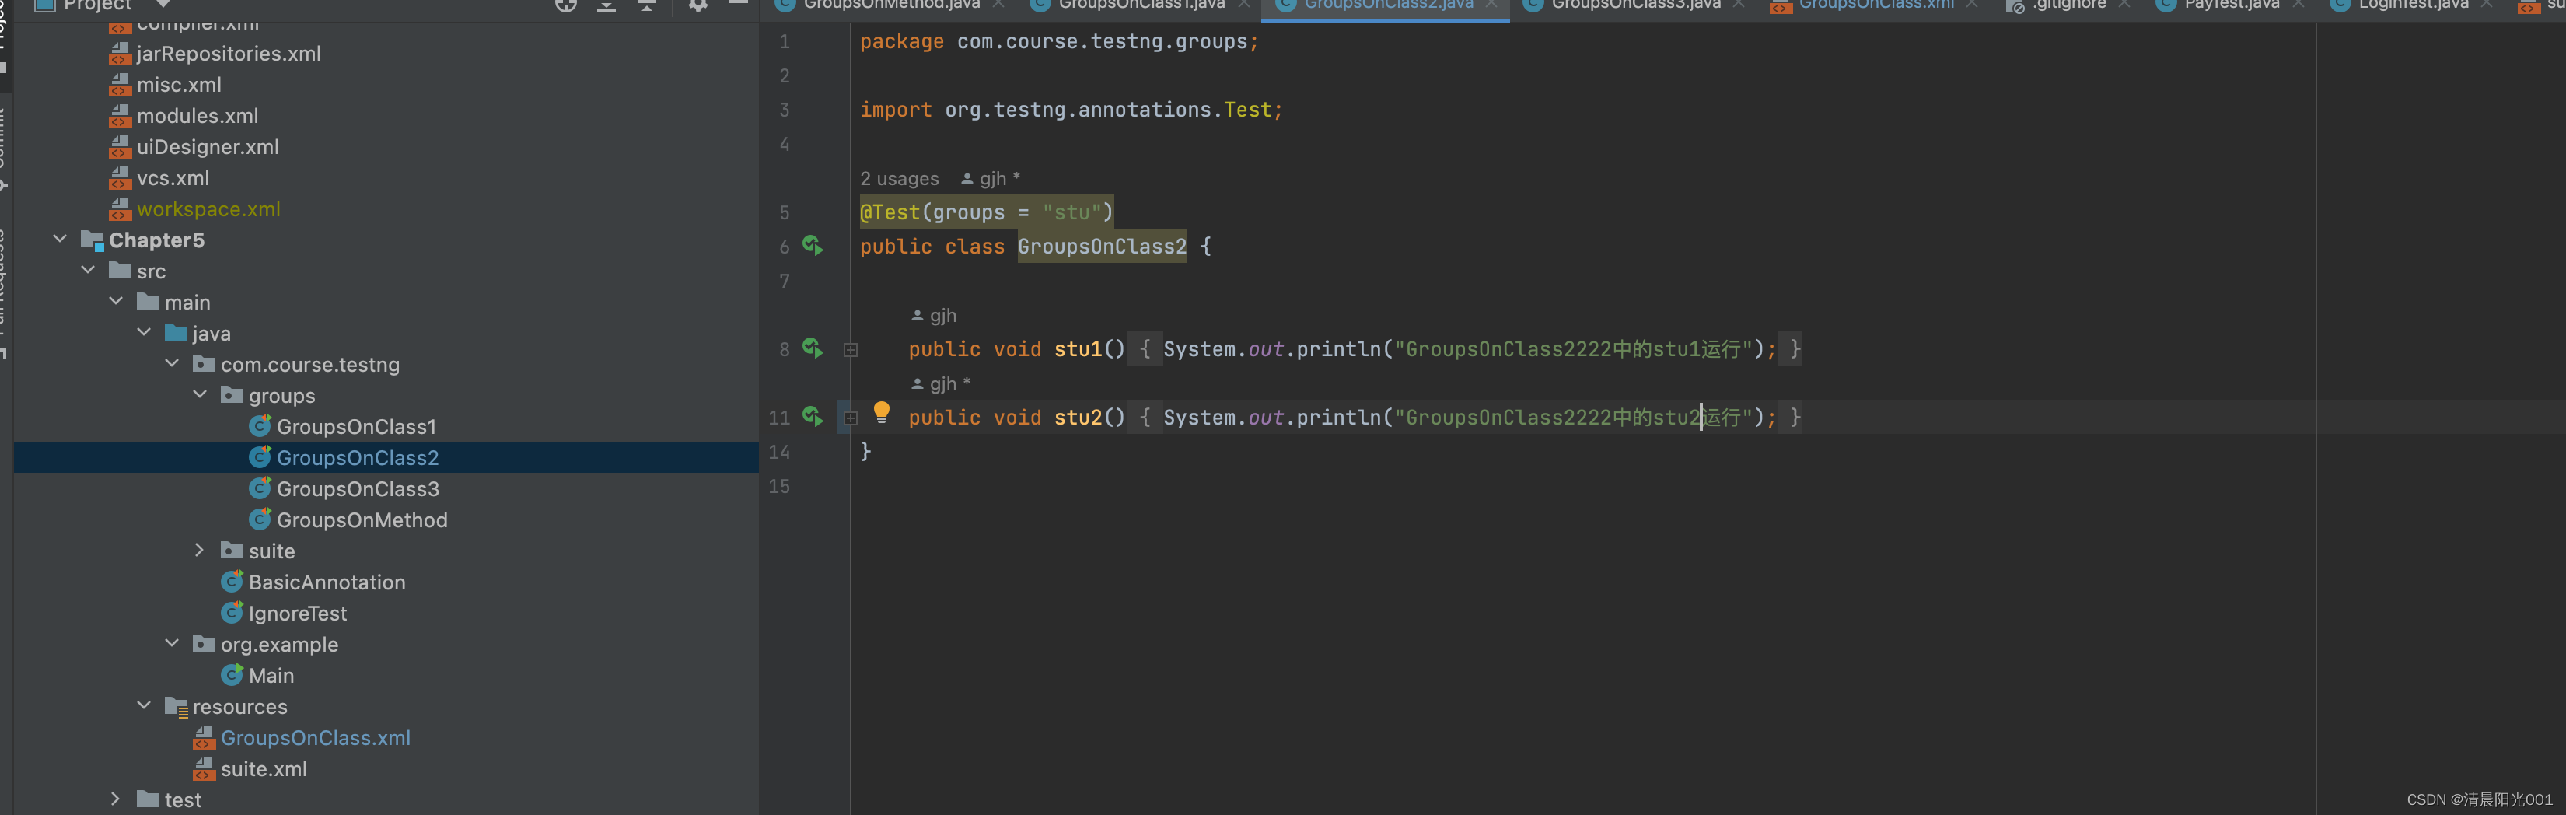The image size is (2566, 815).
Task: Click the resources folder icon
Action: [x=177, y=706]
